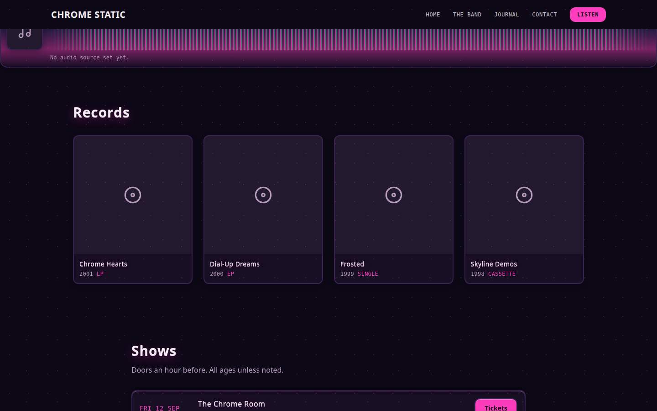Click the Chrome Hearts disc icon

tap(133, 195)
